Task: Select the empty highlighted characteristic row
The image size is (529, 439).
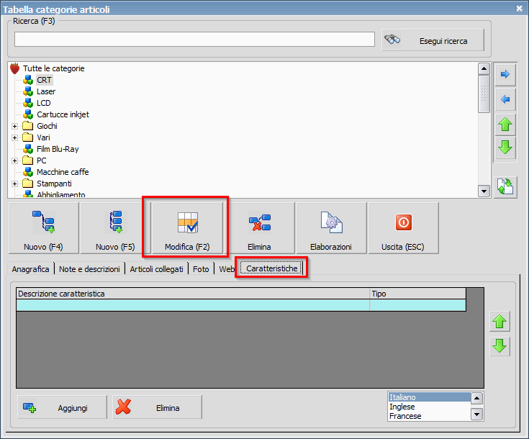Action: tap(241, 305)
